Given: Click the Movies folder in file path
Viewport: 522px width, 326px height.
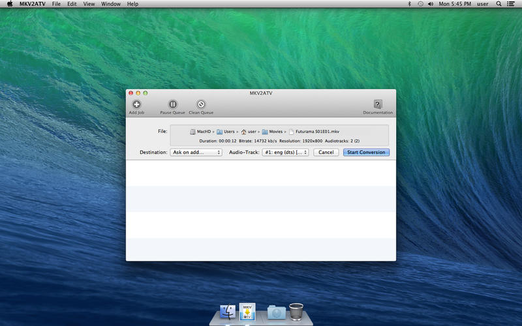Looking at the screenshot, I should pos(272,132).
